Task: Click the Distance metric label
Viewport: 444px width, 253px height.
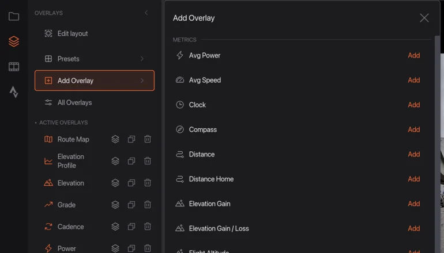Action: click(202, 154)
